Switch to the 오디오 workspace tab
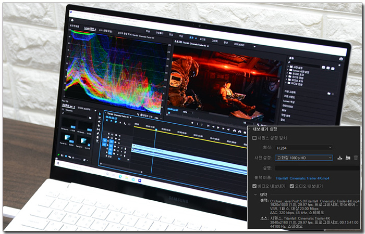Screen dimensions: 365x234 (x=202, y=39)
